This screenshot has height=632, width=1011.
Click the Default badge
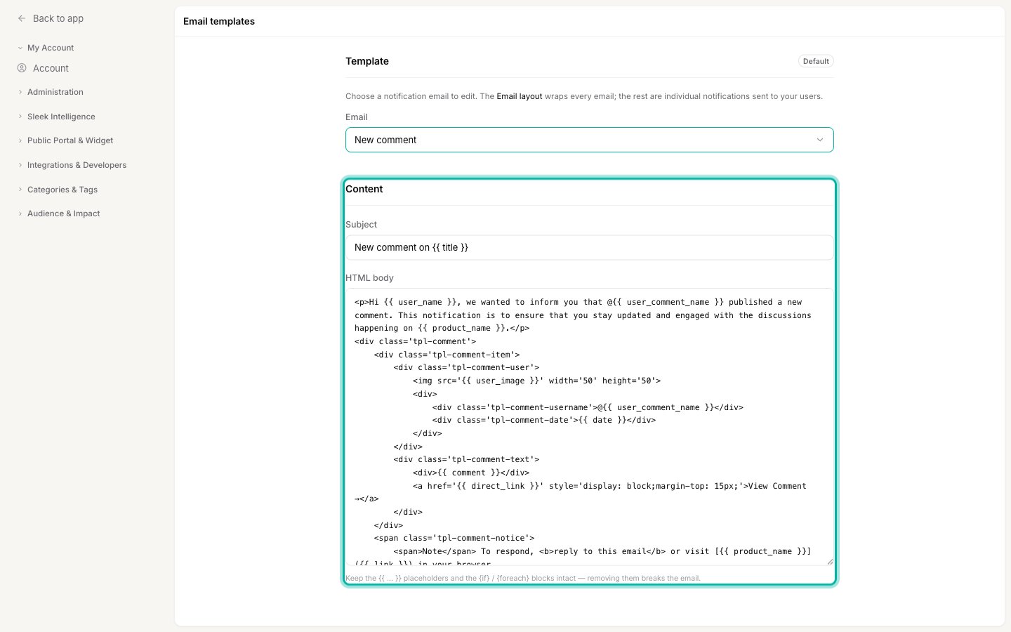[x=816, y=61]
